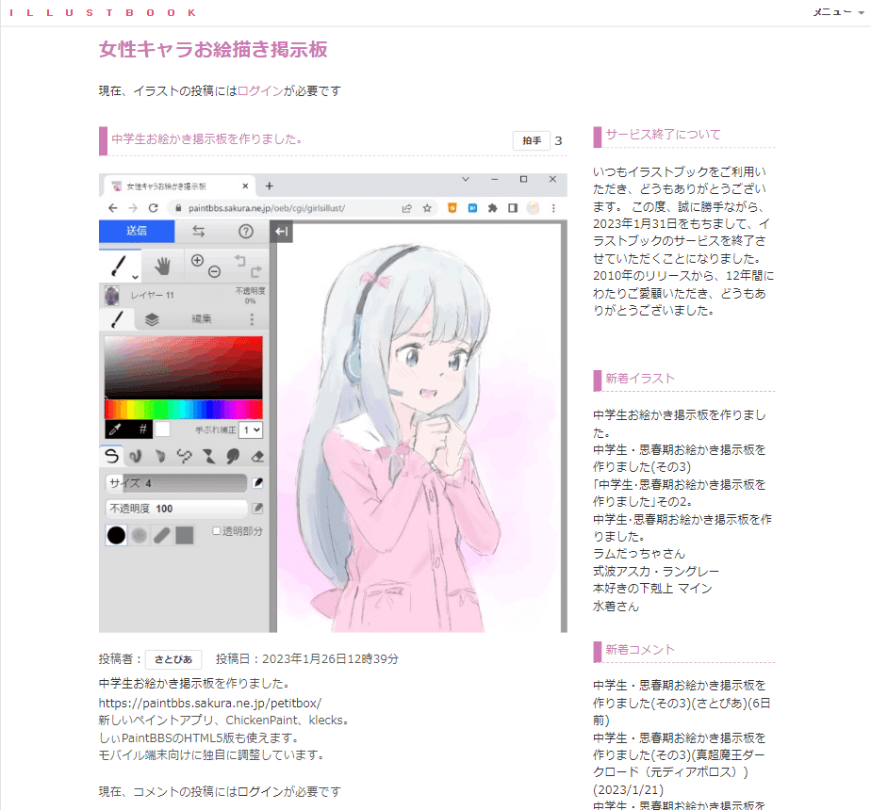
Task: Open new browser tab plus icon
Action: (269, 186)
